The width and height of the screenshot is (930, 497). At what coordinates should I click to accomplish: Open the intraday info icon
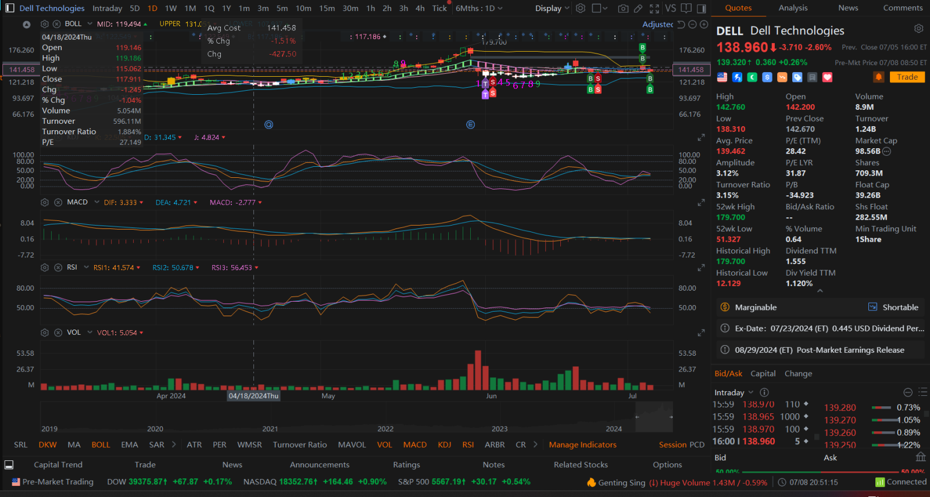pyautogui.click(x=764, y=392)
